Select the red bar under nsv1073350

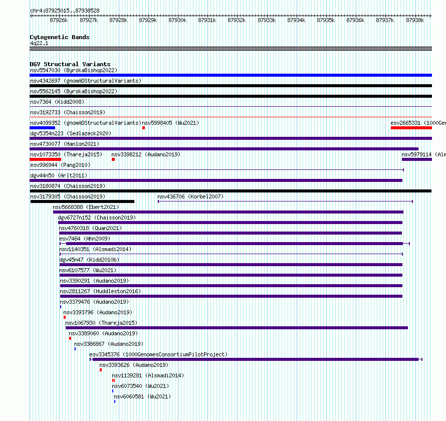pyautogui.click(x=45, y=159)
